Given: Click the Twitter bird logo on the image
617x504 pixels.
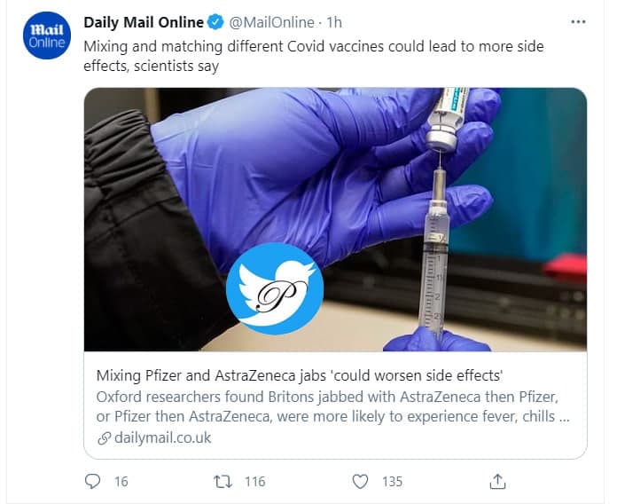Looking at the screenshot, I should (x=275, y=288).
